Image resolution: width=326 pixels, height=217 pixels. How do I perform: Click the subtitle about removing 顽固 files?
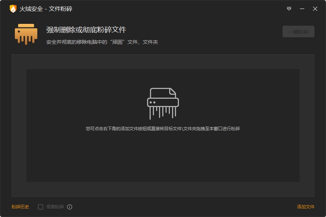pos(102,42)
